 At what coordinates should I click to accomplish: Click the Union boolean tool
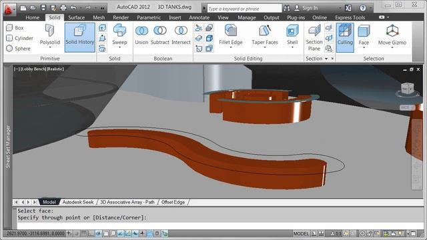point(141,35)
